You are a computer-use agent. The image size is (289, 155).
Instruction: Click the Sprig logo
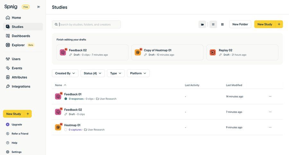(x=11, y=7)
